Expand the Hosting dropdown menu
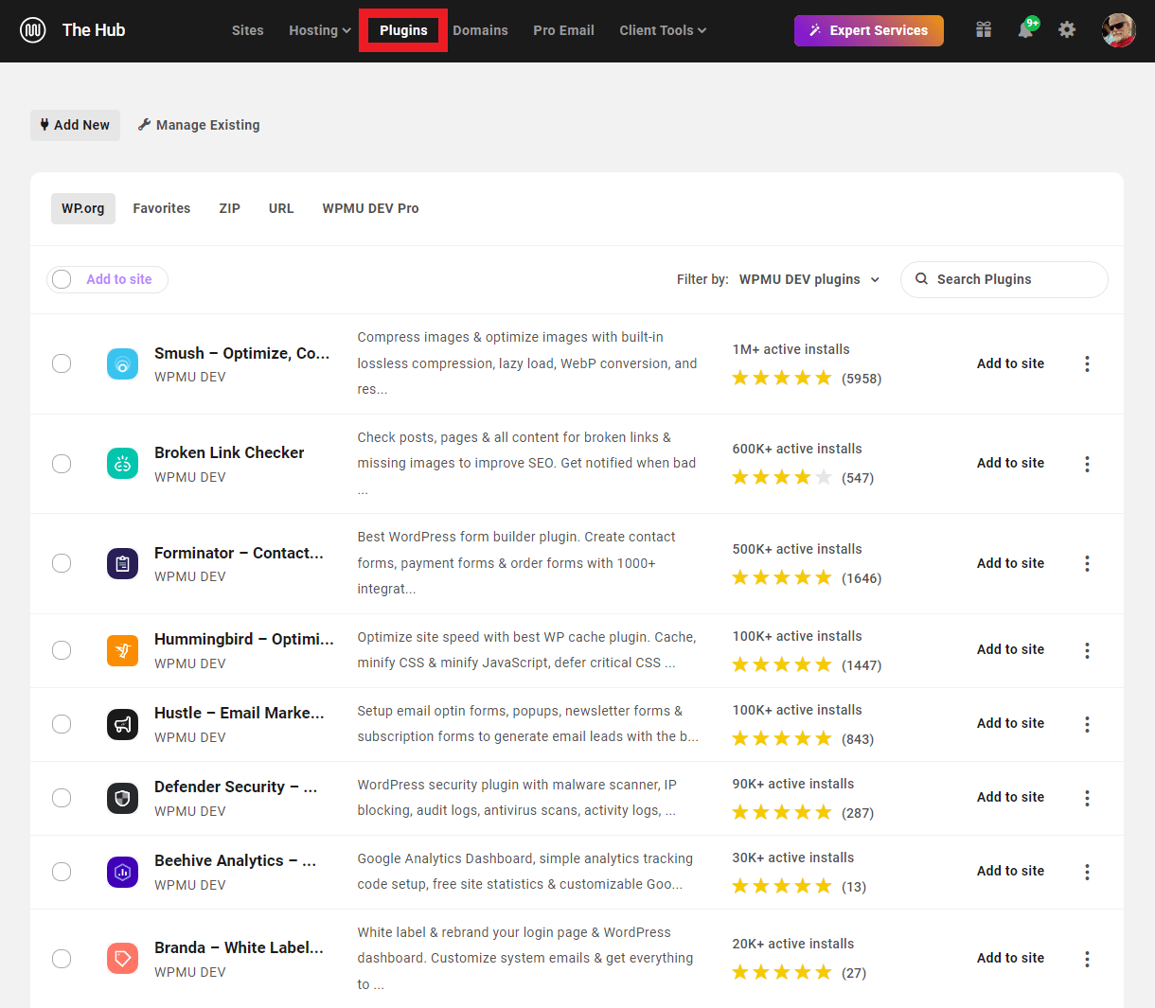This screenshot has width=1155, height=1008. pyautogui.click(x=320, y=30)
